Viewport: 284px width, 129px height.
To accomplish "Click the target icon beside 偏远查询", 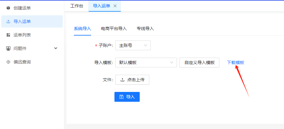I will pos(8,62).
